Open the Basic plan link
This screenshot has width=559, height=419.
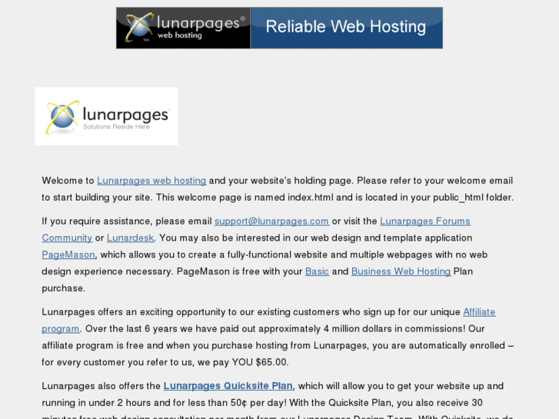[317, 271]
